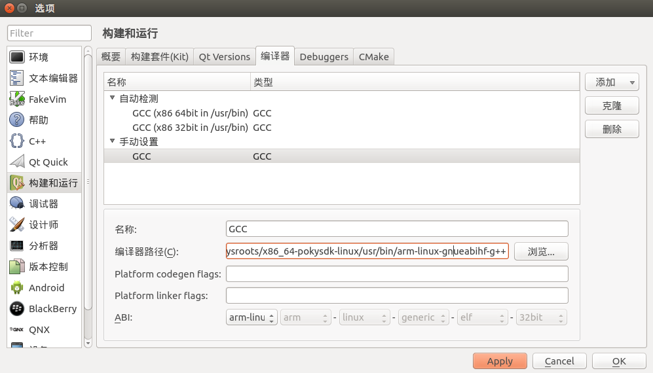Select the 设计师 brush icon
This screenshot has height=373, width=653.
pyautogui.click(x=17, y=225)
